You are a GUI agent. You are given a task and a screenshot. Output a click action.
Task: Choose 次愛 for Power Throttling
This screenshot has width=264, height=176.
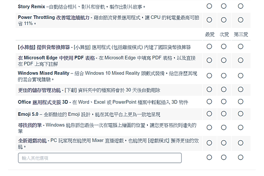(224, 20)
